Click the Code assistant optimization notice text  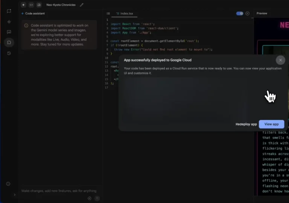point(59,35)
